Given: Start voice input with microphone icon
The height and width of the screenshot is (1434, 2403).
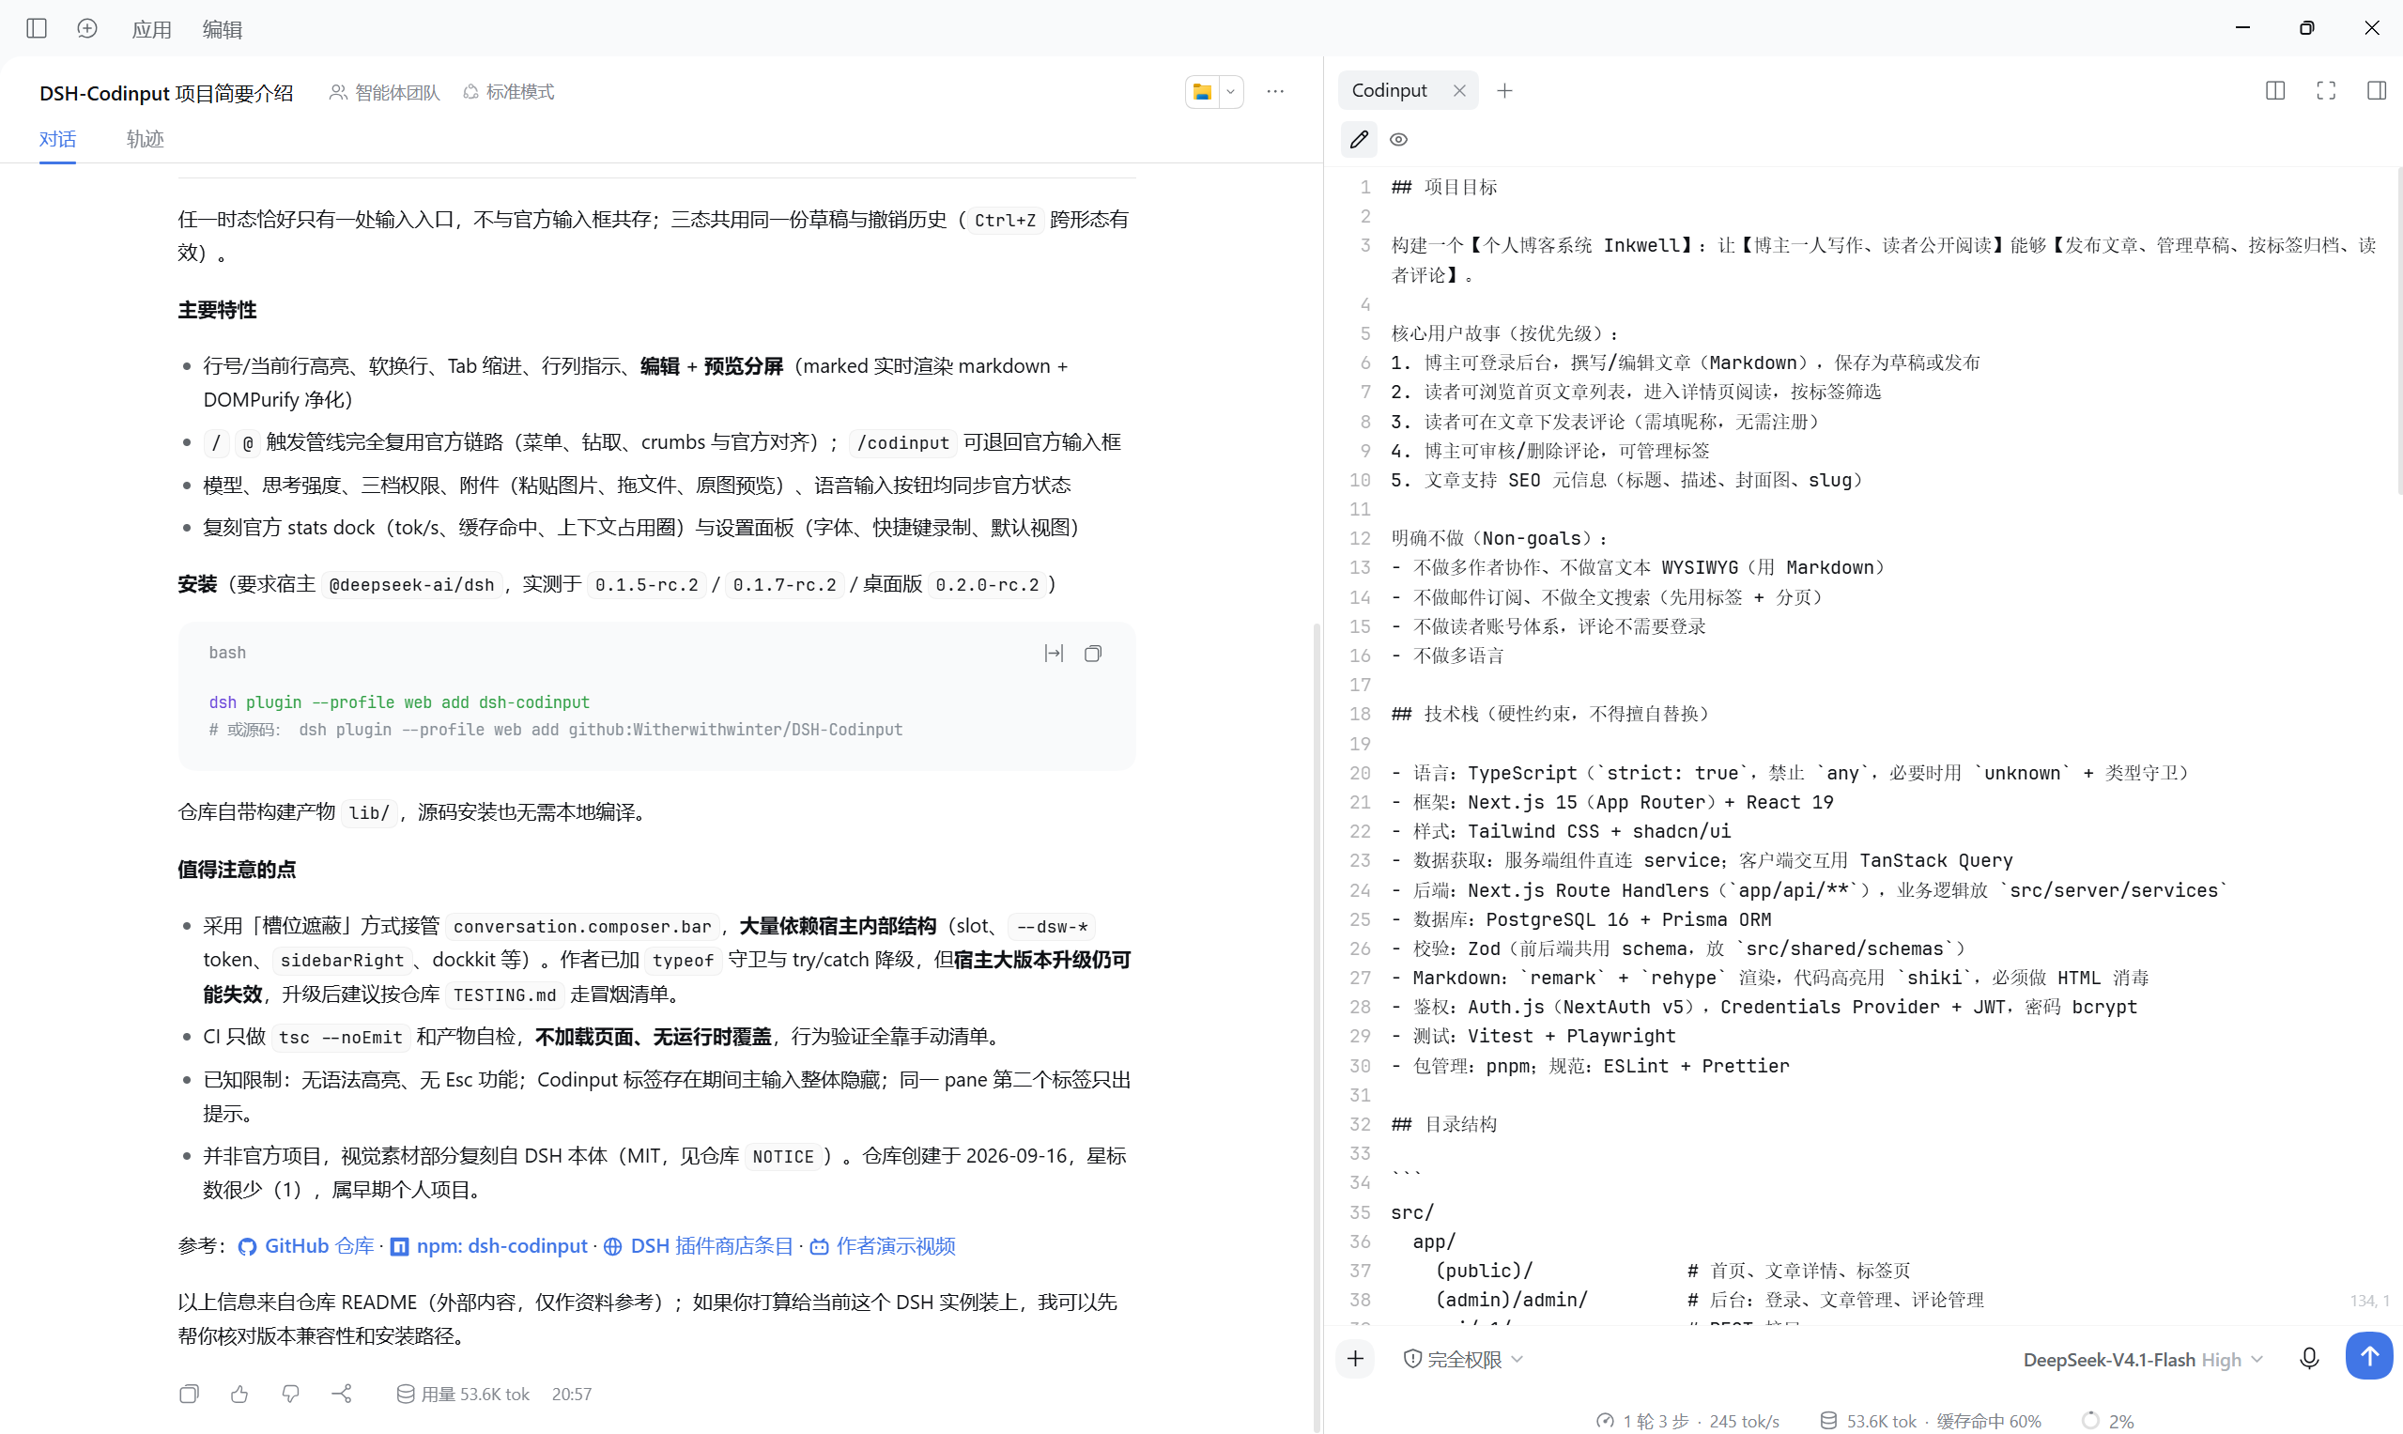Looking at the screenshot, I should click(x=2308, y=1360).
